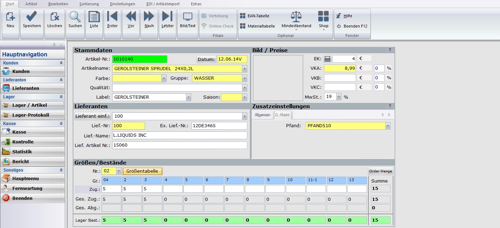The width and height of the screenshot is (500, 228).
Task: Pin the Hauptnavigation panel
Action: (x=54, y=45)
